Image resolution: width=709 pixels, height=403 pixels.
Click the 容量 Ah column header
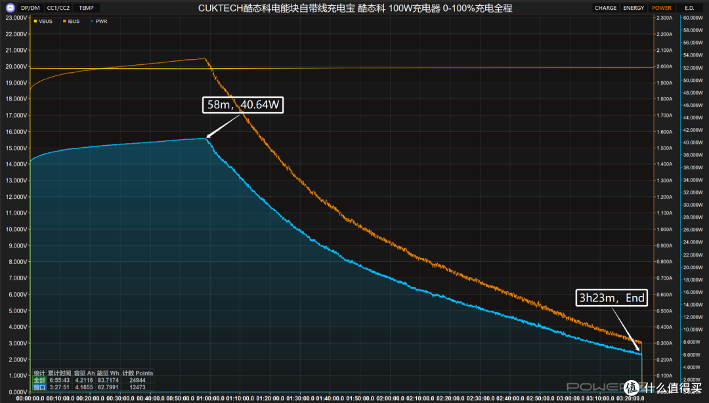84,373
